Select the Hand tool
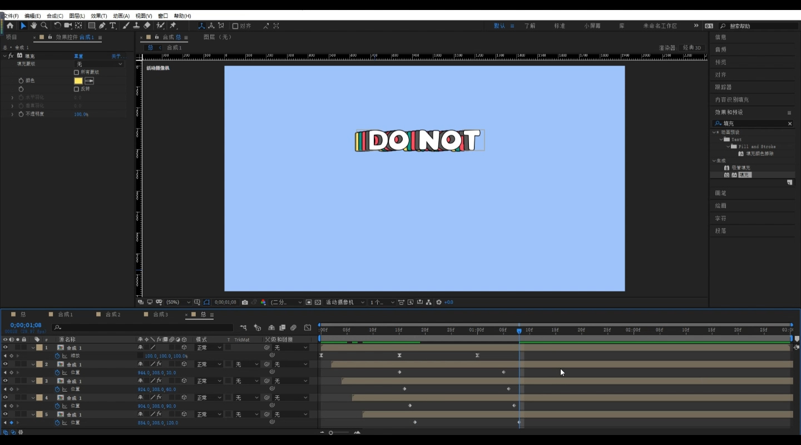 tap(34, 26)
